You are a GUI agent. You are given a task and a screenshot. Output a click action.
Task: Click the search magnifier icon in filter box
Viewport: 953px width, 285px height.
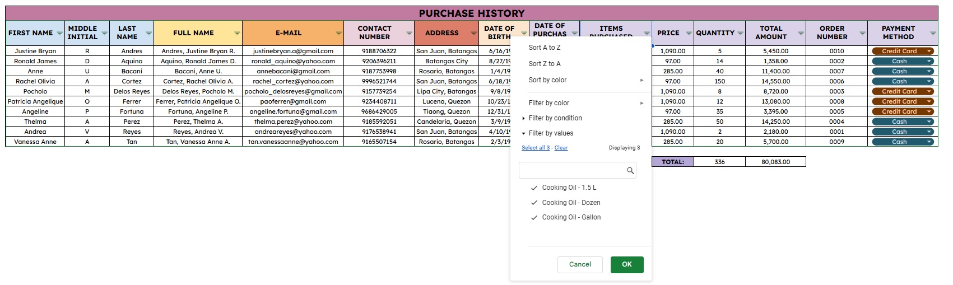click(630, 171)
